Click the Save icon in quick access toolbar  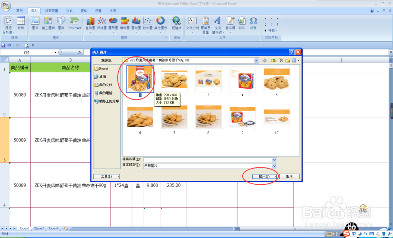coord(4,45)
